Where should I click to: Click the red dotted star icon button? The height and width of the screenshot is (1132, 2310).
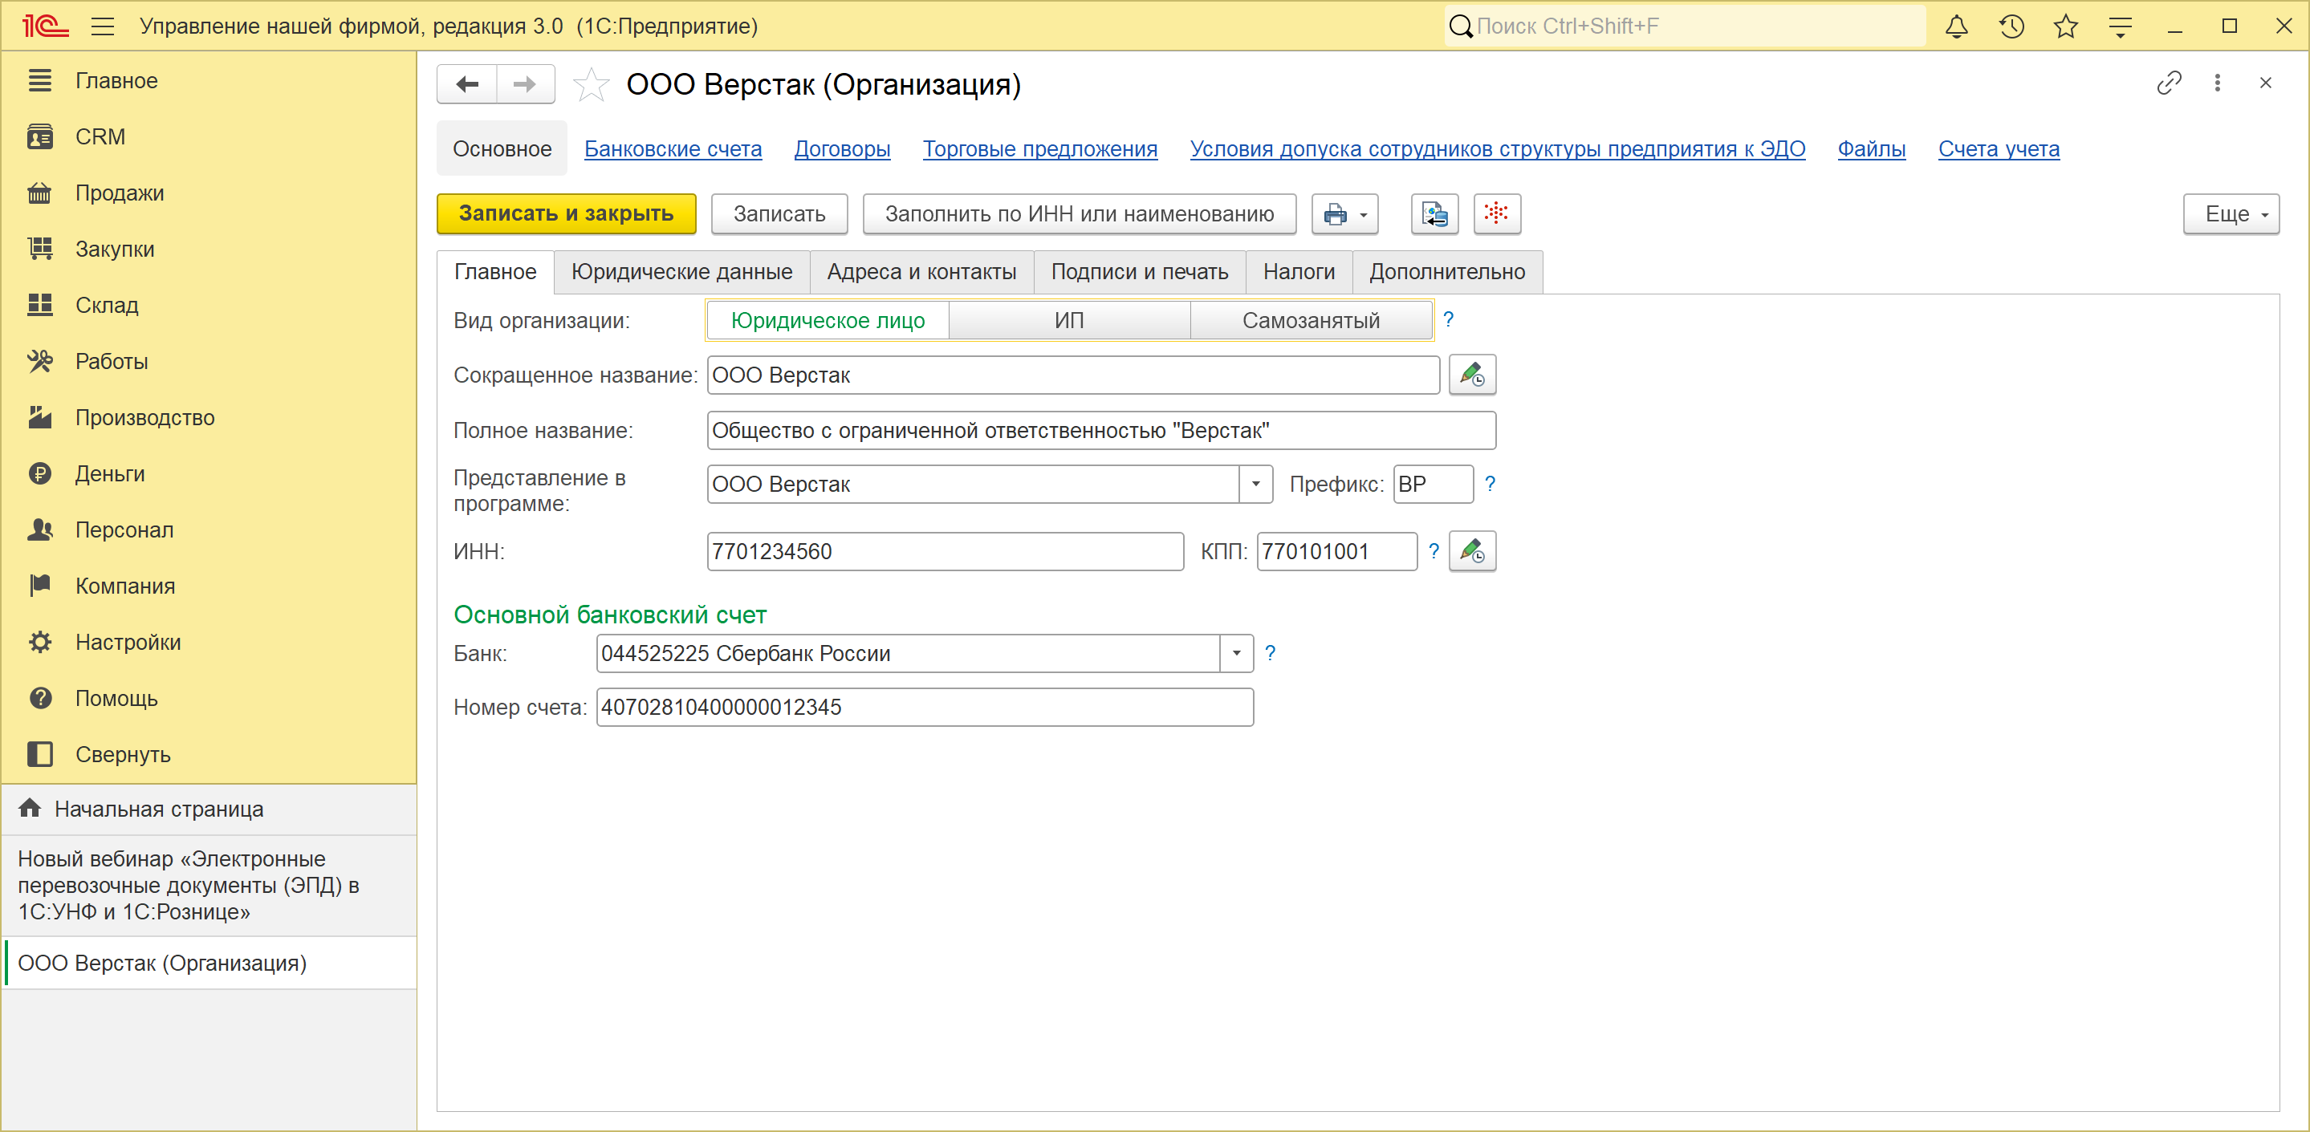pyautogui.click(x=1496, y=213)
